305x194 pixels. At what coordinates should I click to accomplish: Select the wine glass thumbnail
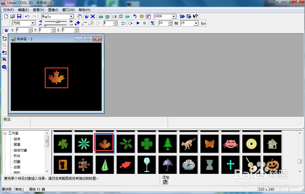click(147, 165)
